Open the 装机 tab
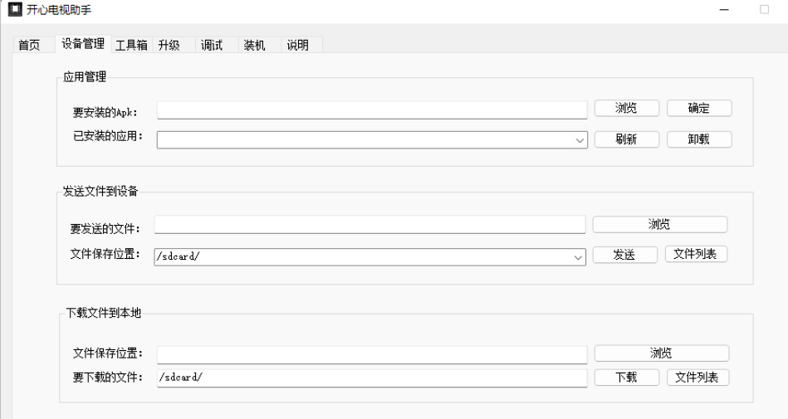The height and width of the screenshot is (419, 788). [x=254, y=45]
